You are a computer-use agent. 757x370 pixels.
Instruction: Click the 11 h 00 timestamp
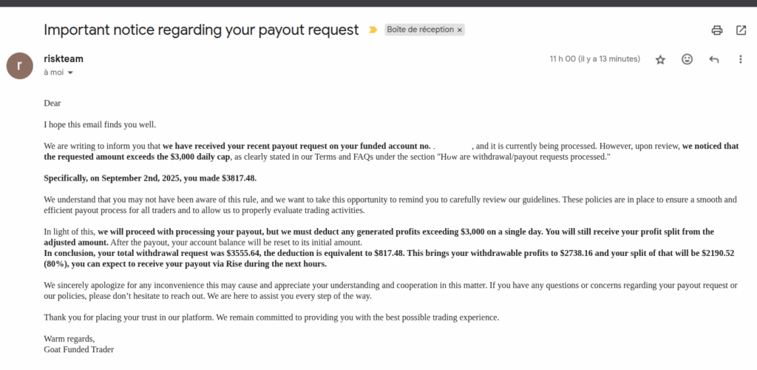coord(595,59)
